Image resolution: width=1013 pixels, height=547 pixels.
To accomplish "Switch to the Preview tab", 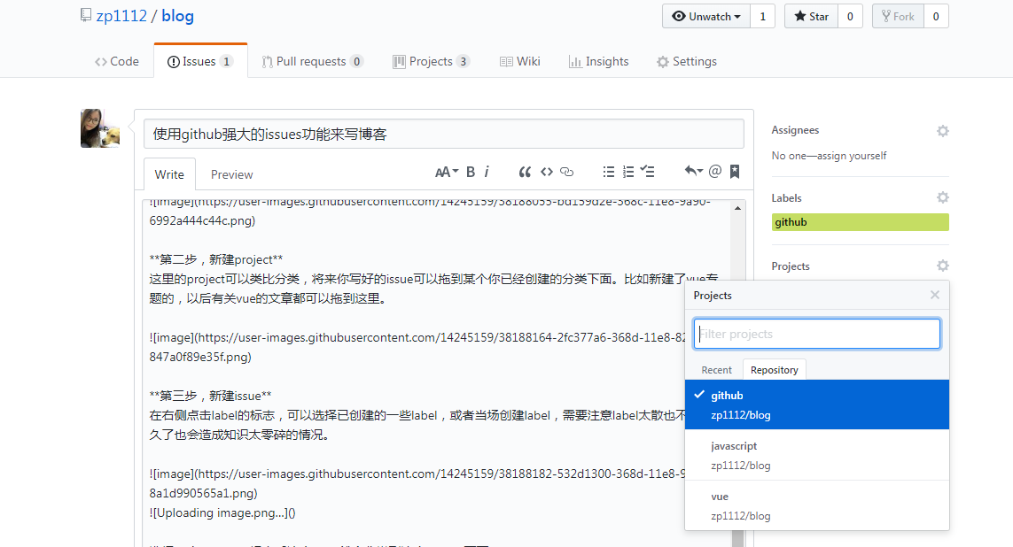I will tap(231, 174).
